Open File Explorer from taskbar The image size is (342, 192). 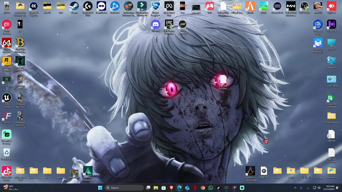[x=156, y=188]
